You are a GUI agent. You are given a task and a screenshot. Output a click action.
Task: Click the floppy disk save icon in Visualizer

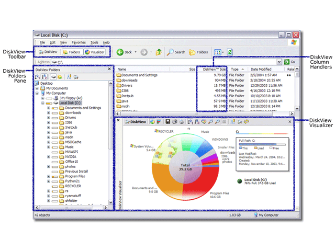click(168, 122)
